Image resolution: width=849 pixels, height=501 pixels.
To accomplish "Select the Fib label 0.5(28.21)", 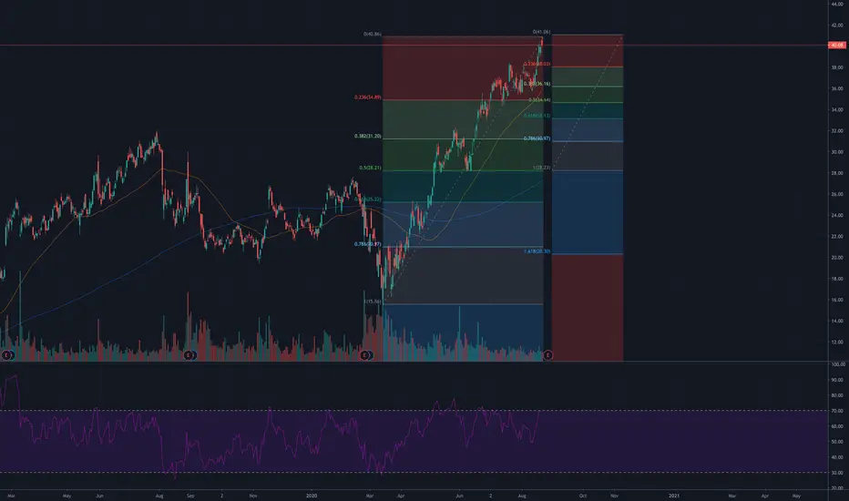I will pyautogui.click(x=370, y=168).
